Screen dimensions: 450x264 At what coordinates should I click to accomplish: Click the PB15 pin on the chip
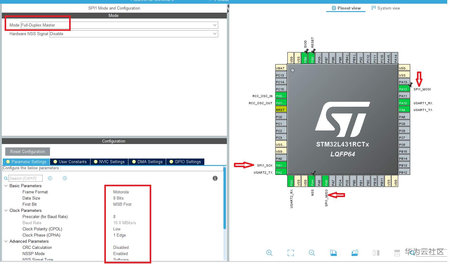pos(404,151)
